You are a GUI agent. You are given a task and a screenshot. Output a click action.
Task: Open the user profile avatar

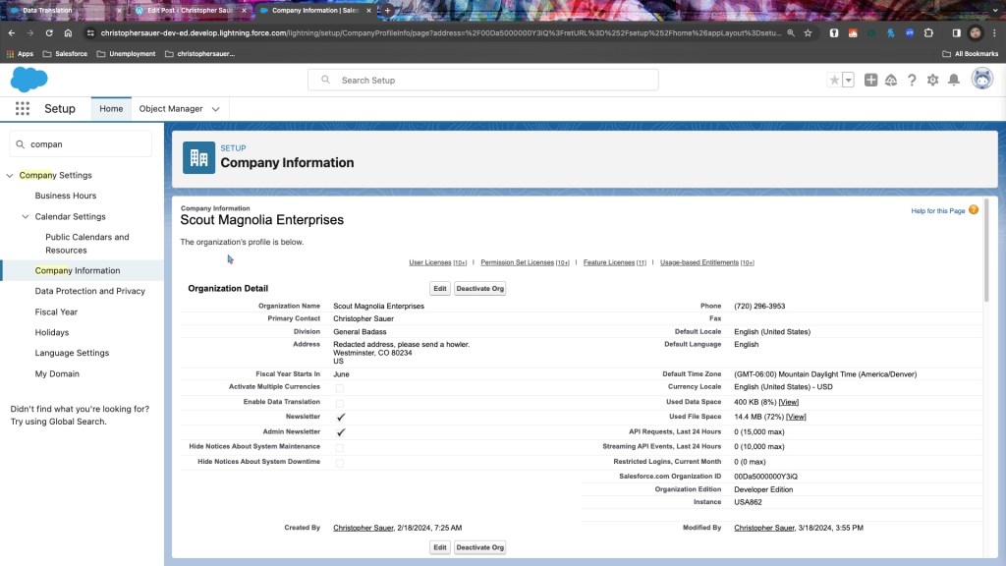981,80
